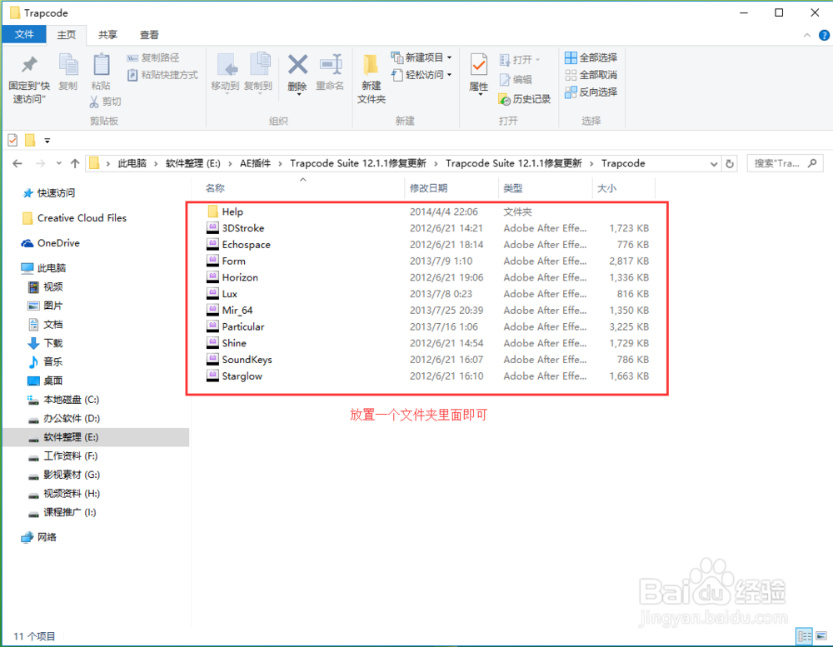Click the red X Delete icon
833x647 pixels.
(297, 65)
